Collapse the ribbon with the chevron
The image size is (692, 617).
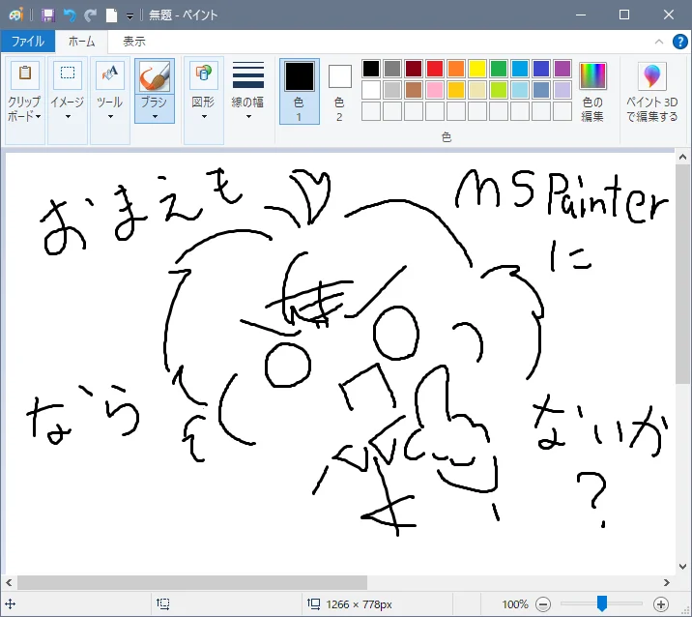point(659,42)
